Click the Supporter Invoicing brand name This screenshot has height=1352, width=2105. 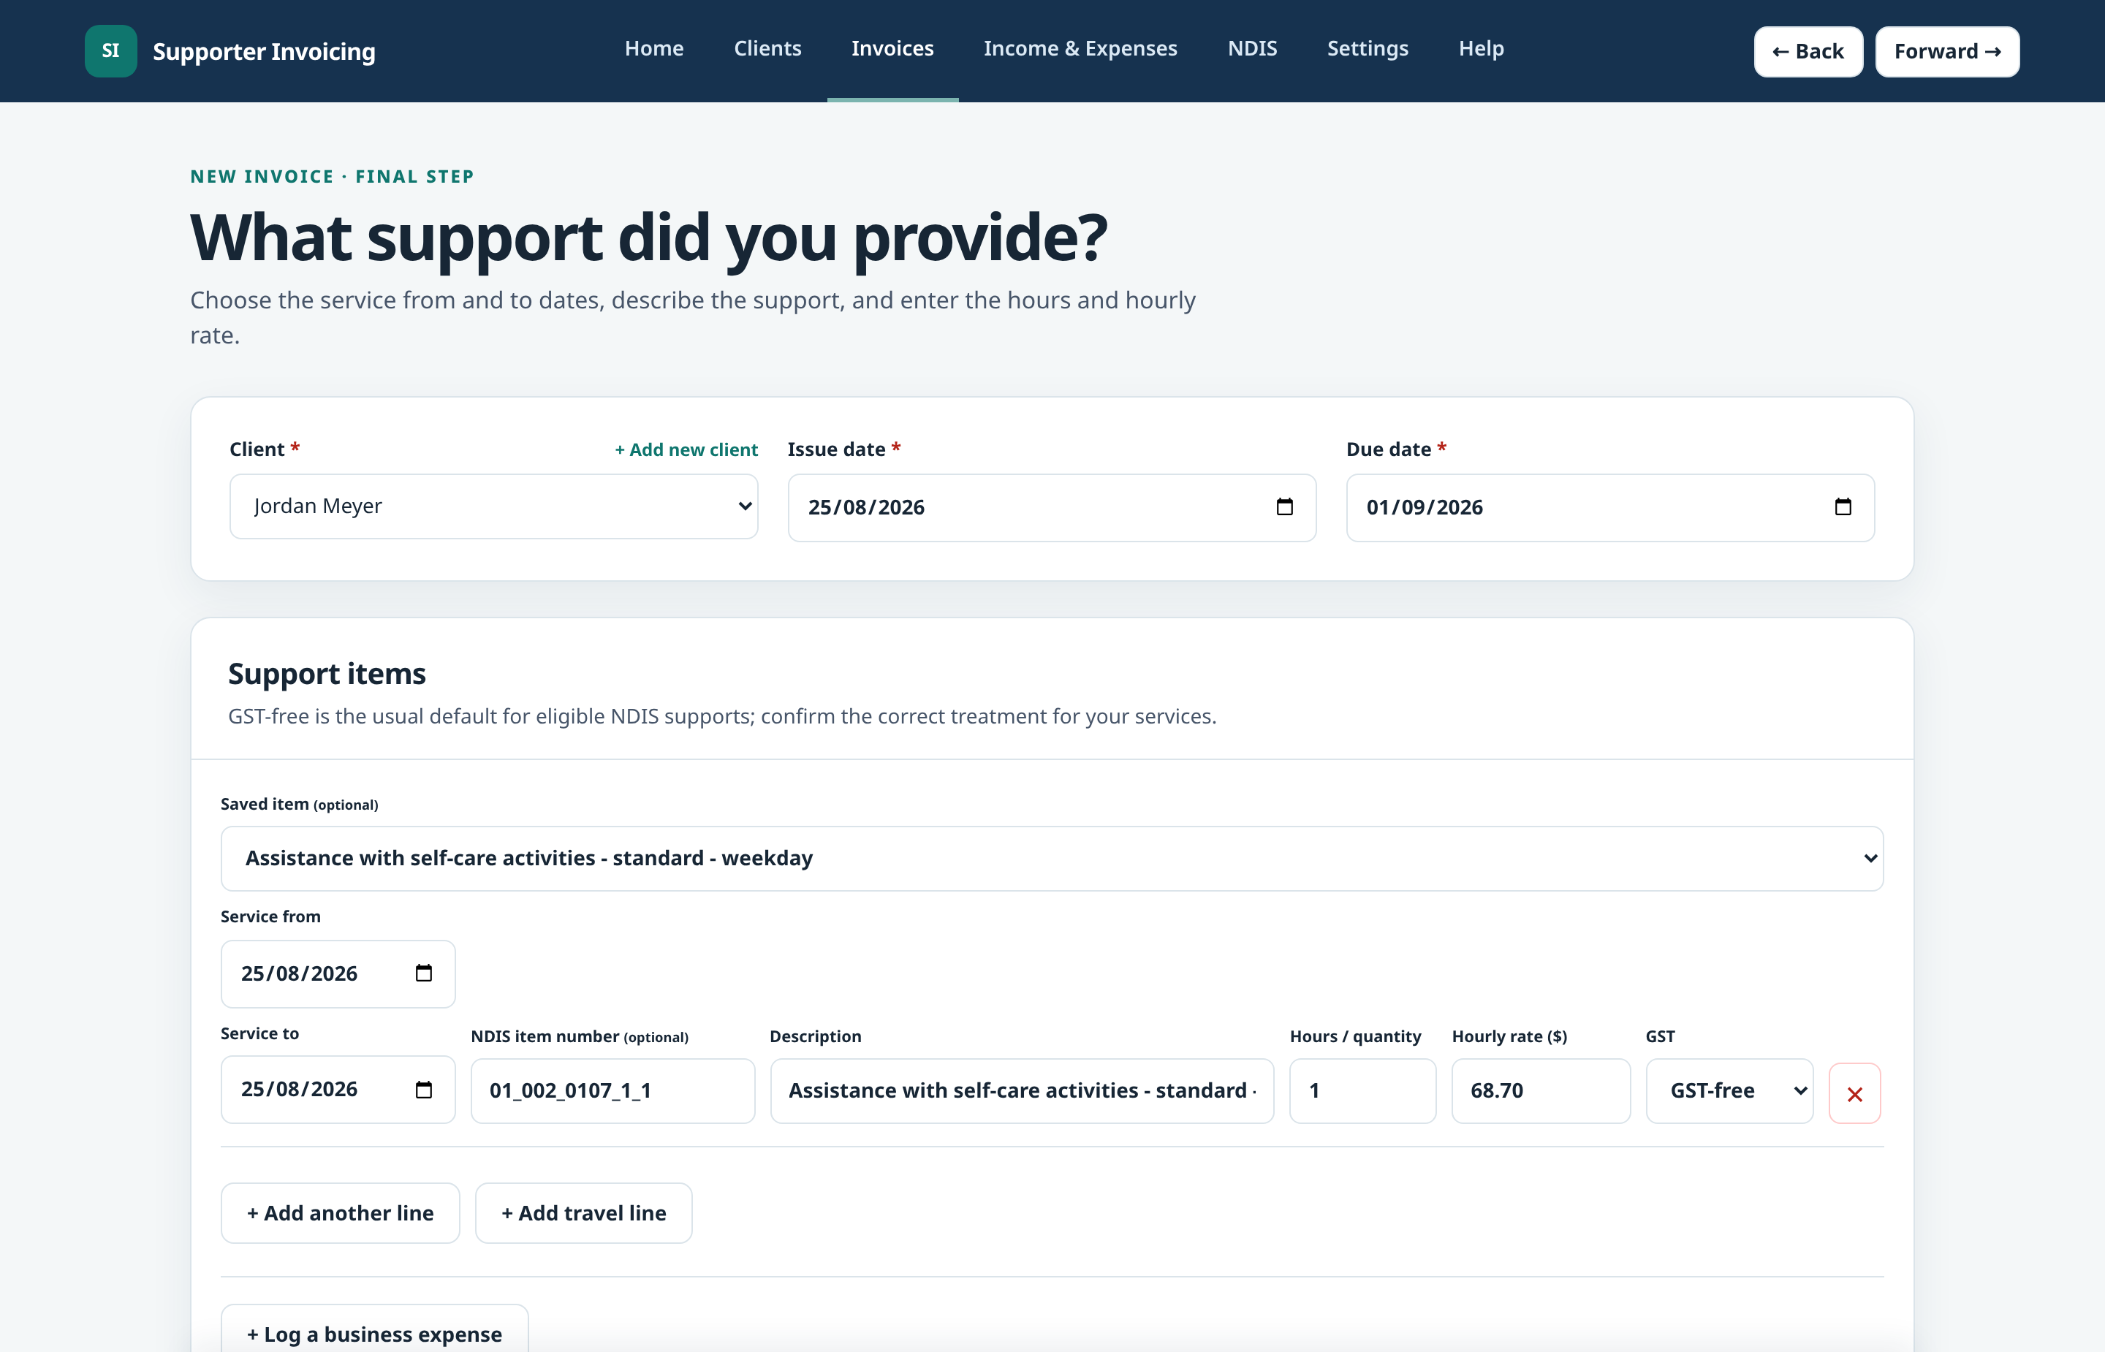263,51
